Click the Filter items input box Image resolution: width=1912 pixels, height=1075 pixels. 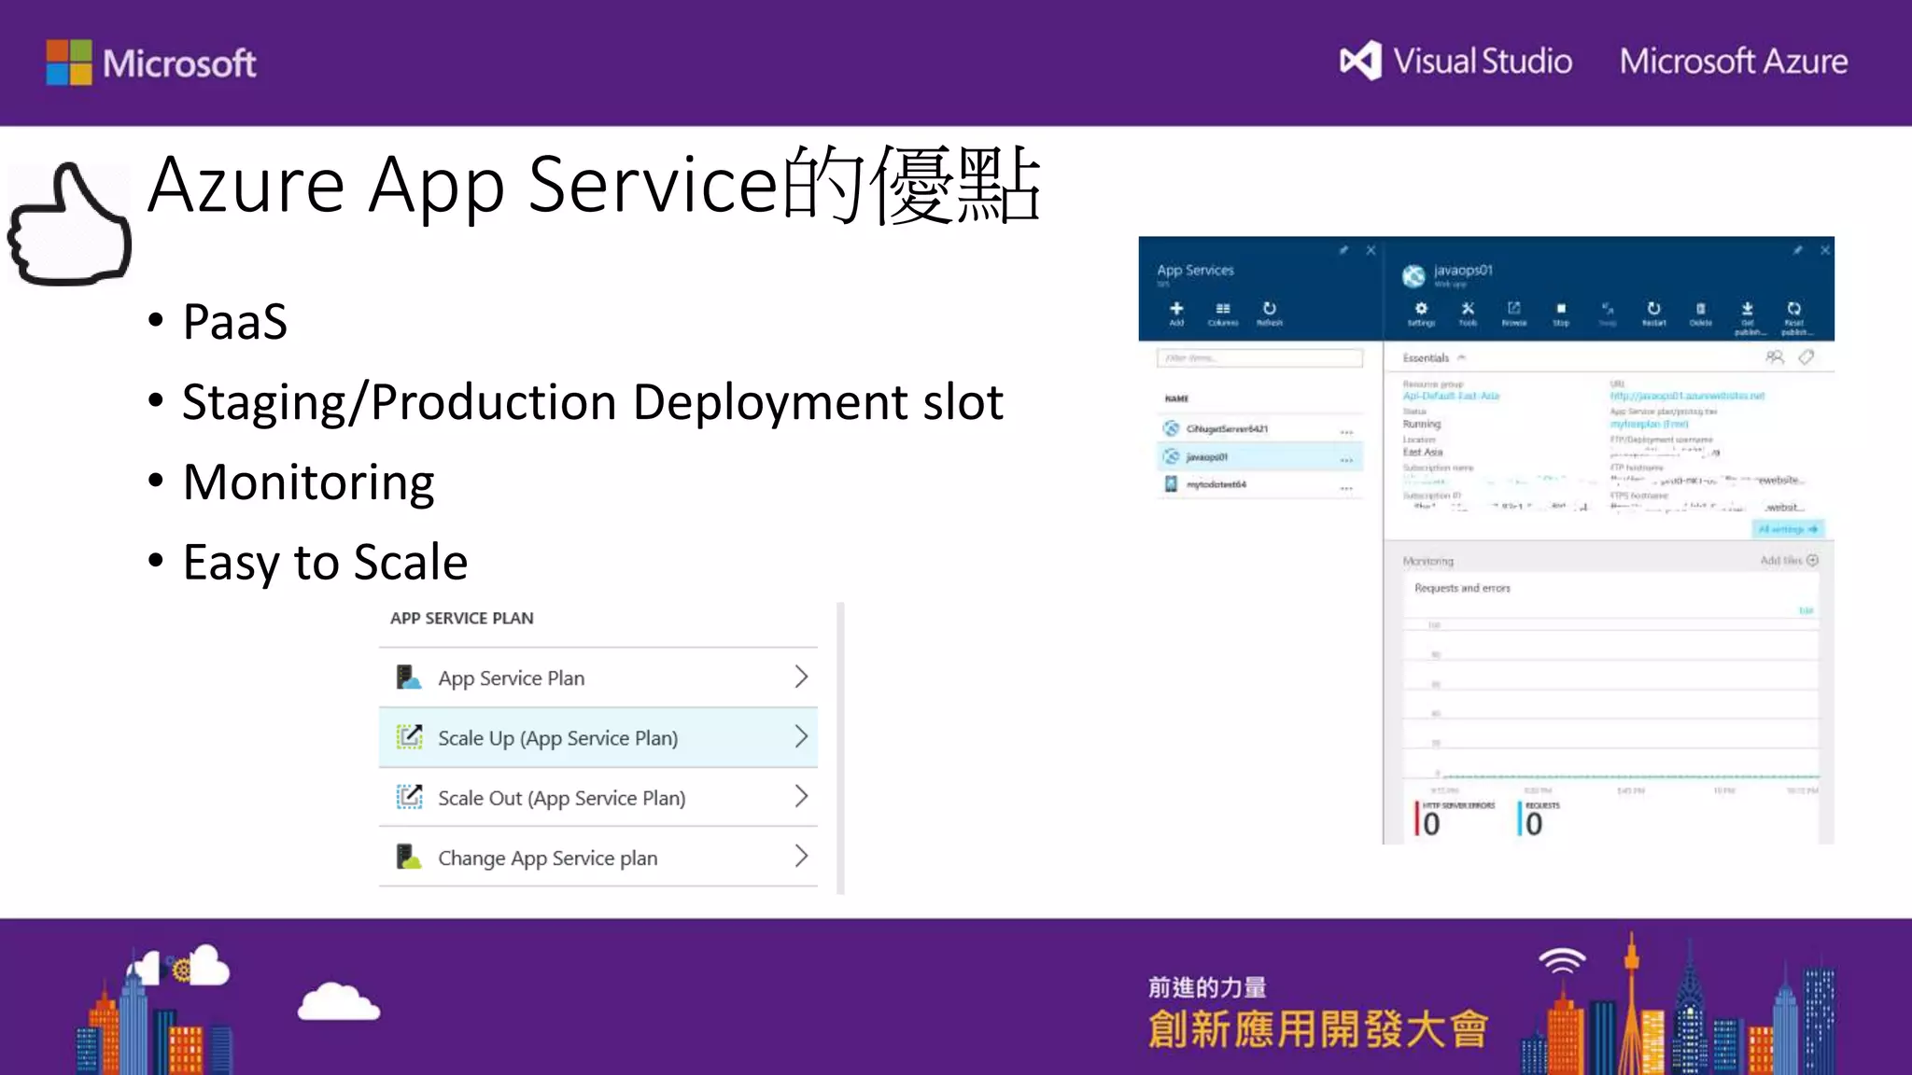1259,358
